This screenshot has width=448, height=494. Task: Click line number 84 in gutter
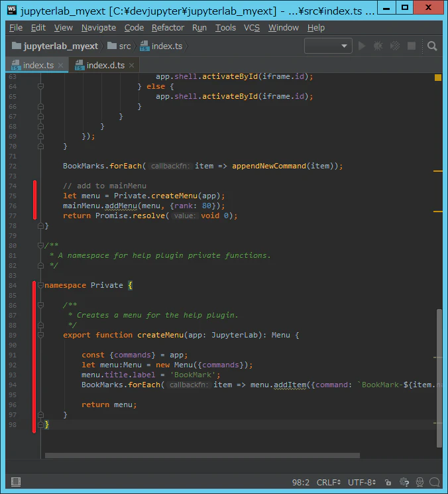pyautogui.click(x=13, y=285)
